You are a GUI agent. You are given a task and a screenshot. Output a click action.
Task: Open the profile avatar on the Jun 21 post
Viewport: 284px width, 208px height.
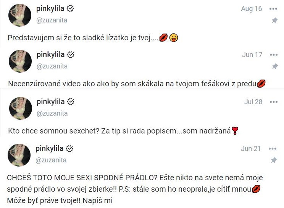(x=19, y=155)
